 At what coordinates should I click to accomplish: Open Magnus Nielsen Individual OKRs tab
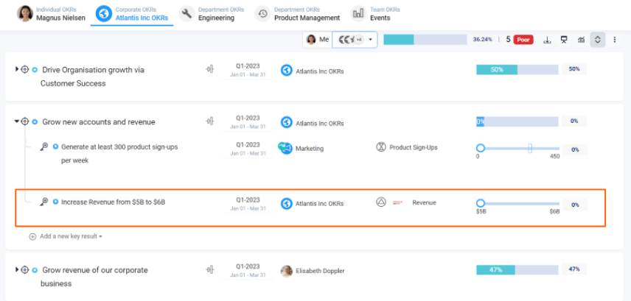51,14
